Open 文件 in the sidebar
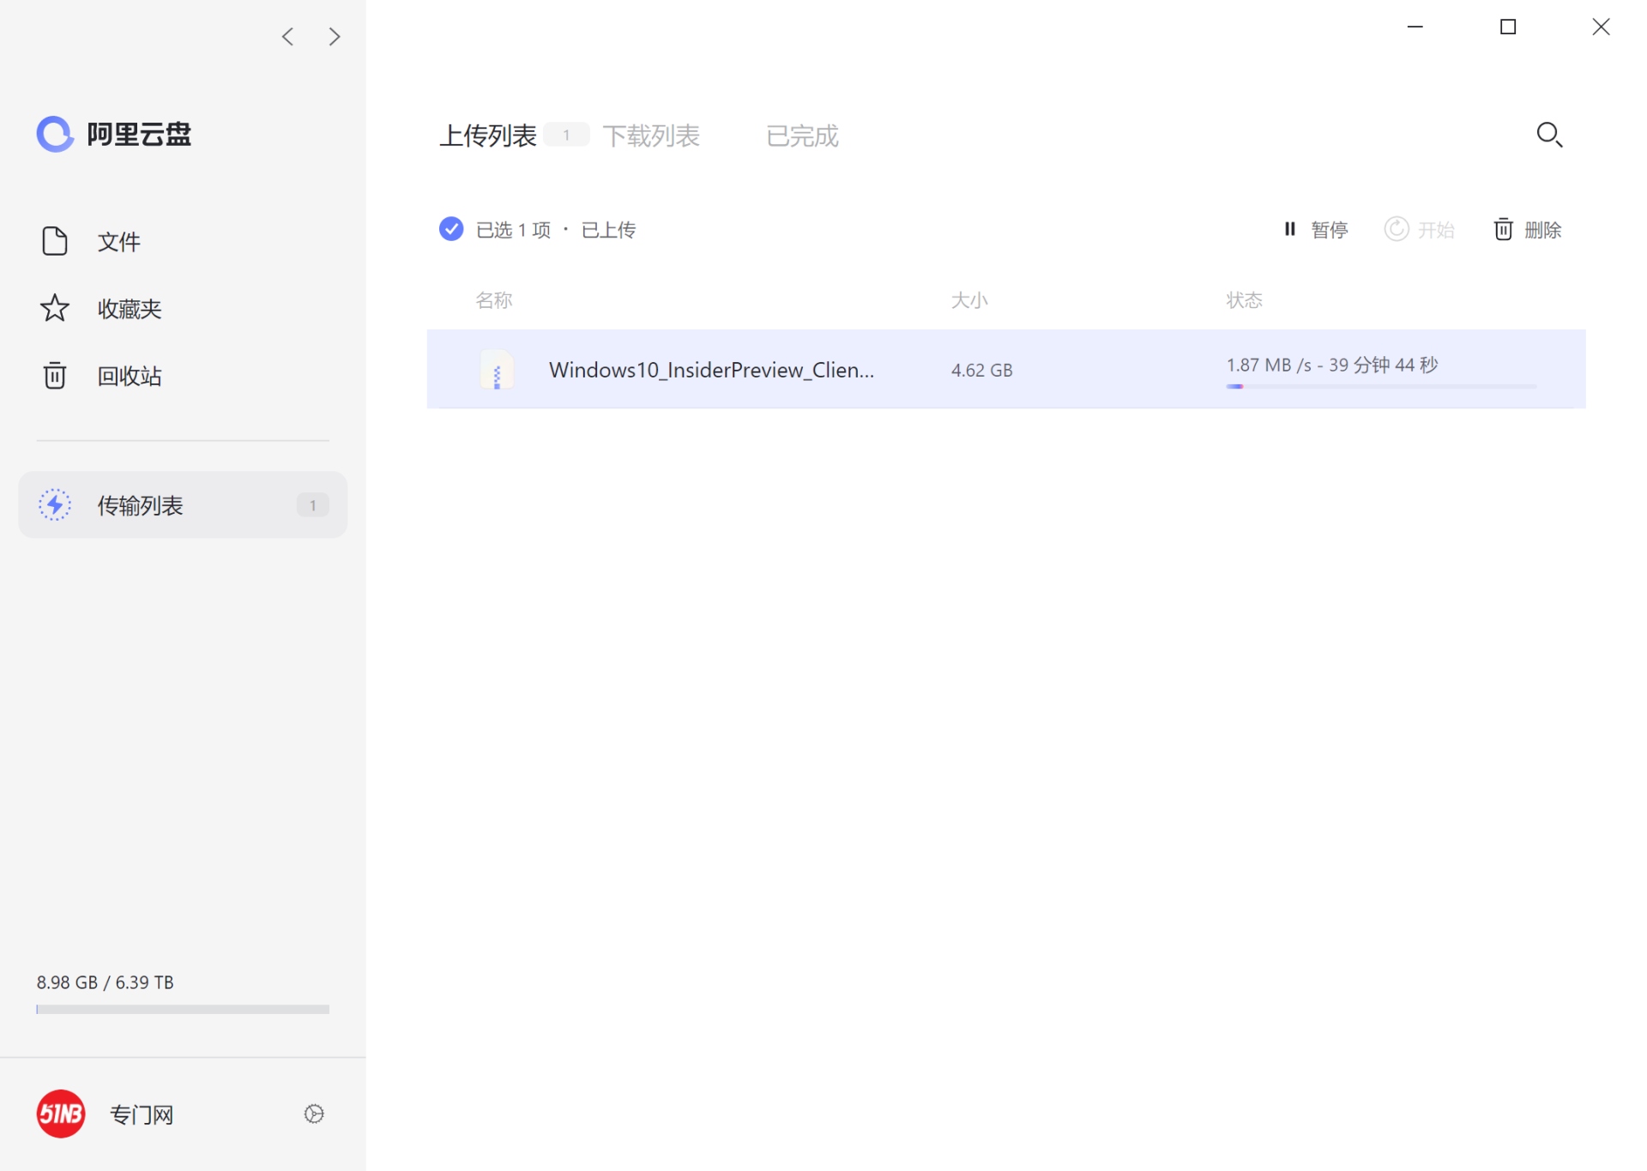The image size is (1647, 1171). pyautogui.click(x=118, y=242)
